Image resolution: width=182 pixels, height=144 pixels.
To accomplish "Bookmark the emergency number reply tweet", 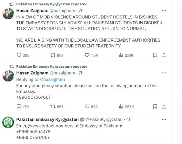I will (x=155, y=106).
